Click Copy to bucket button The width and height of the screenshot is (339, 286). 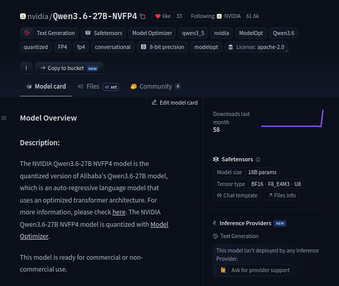69,68
